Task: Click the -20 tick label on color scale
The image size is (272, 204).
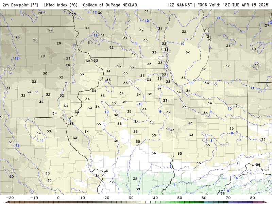Action: pyautogui.click(x=10, y=198)
